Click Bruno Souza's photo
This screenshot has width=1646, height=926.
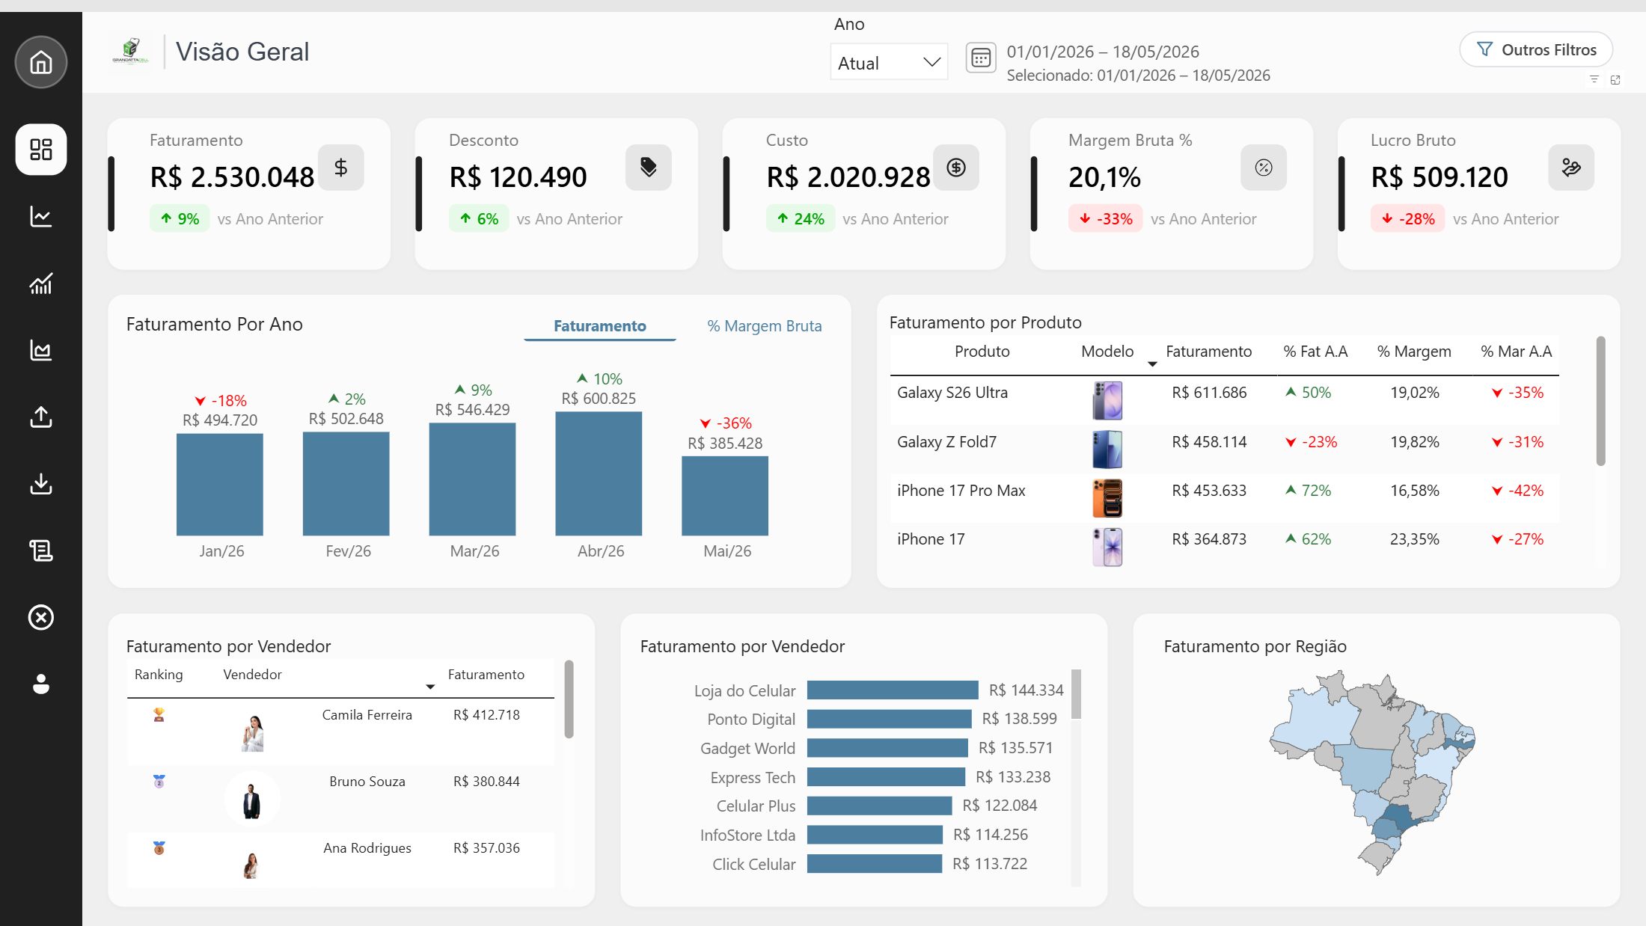click(252, 800)
